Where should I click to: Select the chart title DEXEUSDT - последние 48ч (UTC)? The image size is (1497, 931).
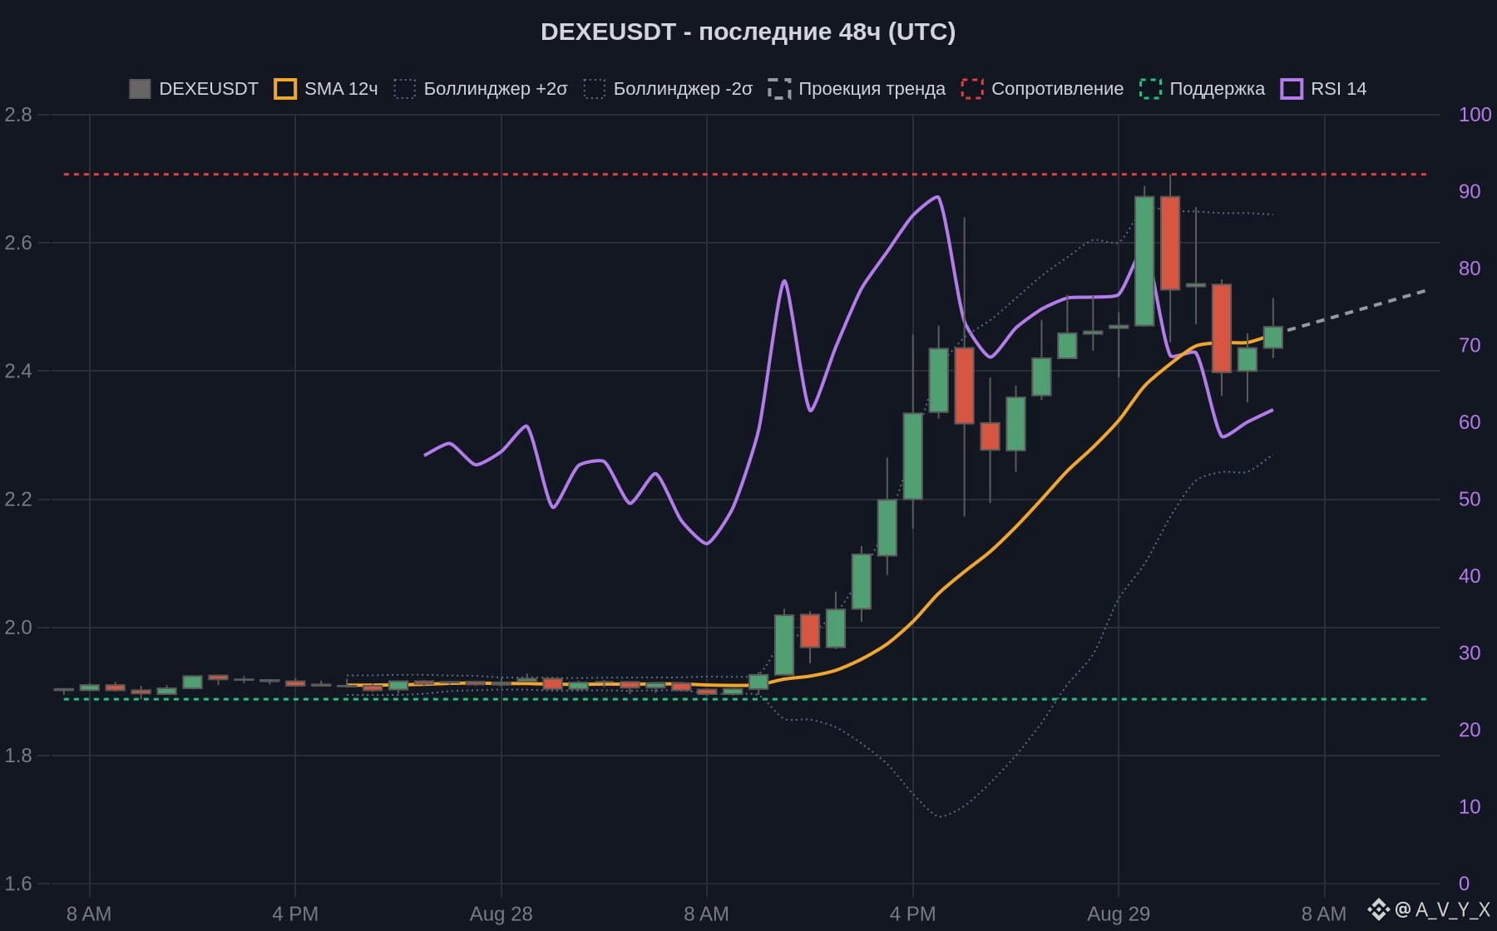pyautogui.click(x=748, y=32)
